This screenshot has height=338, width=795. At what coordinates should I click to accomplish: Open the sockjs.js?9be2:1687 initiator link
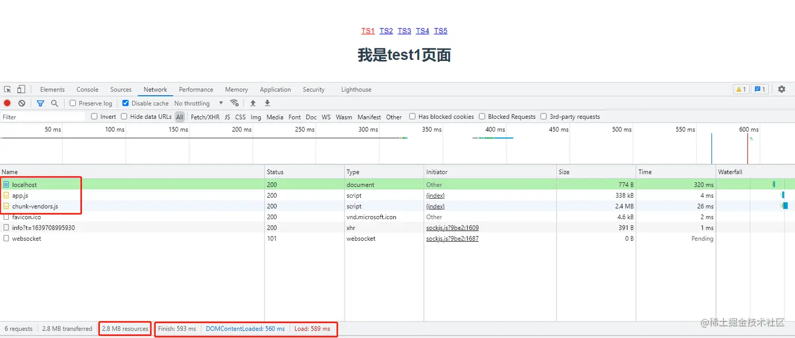point(452,239)
